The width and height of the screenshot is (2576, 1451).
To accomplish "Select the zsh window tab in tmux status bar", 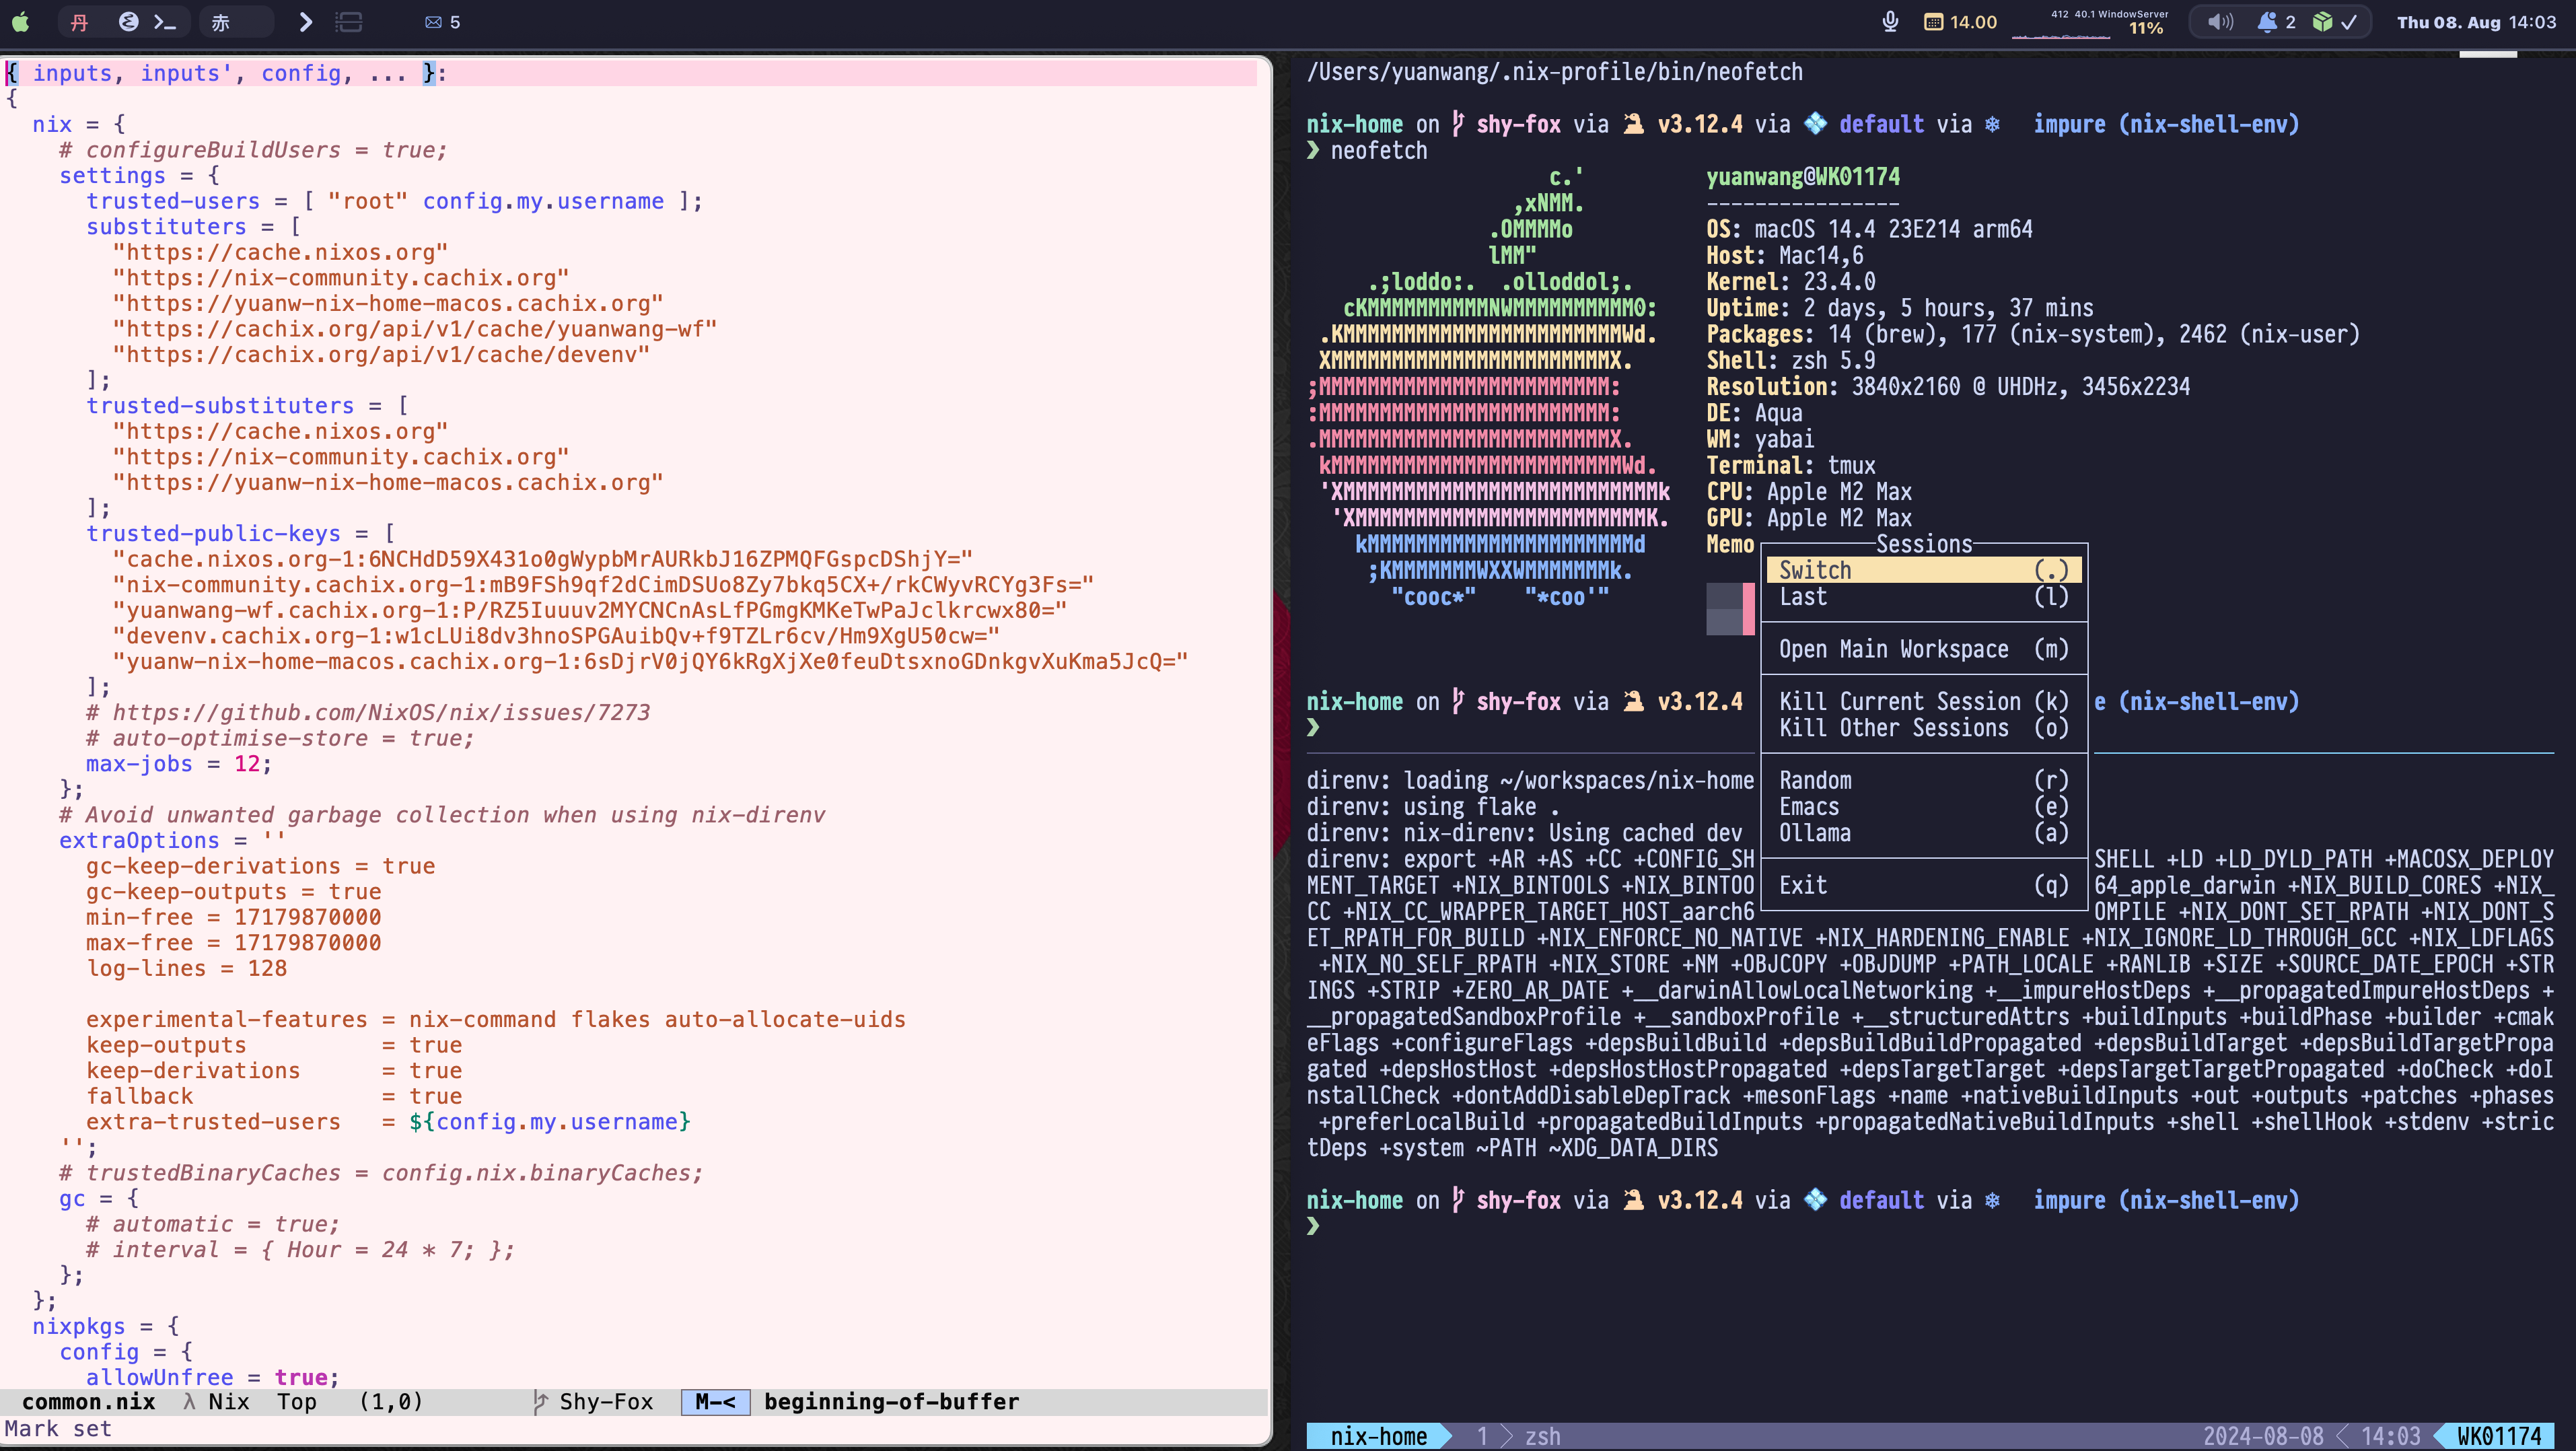I will tap(1542, 1436).
